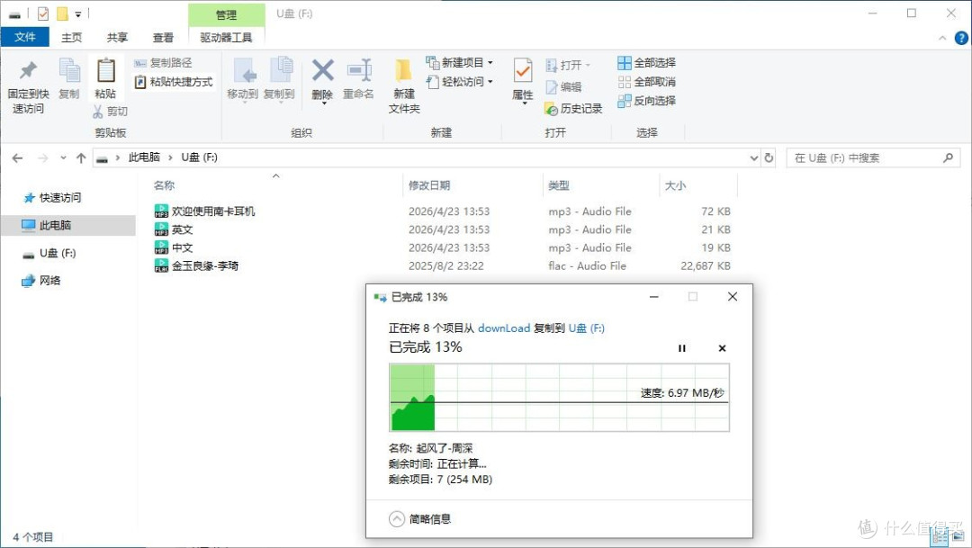Click Invert selection (反向选择)
This screenshot has height=548, width=972.
pyautogui.click(x=646, y=101)
